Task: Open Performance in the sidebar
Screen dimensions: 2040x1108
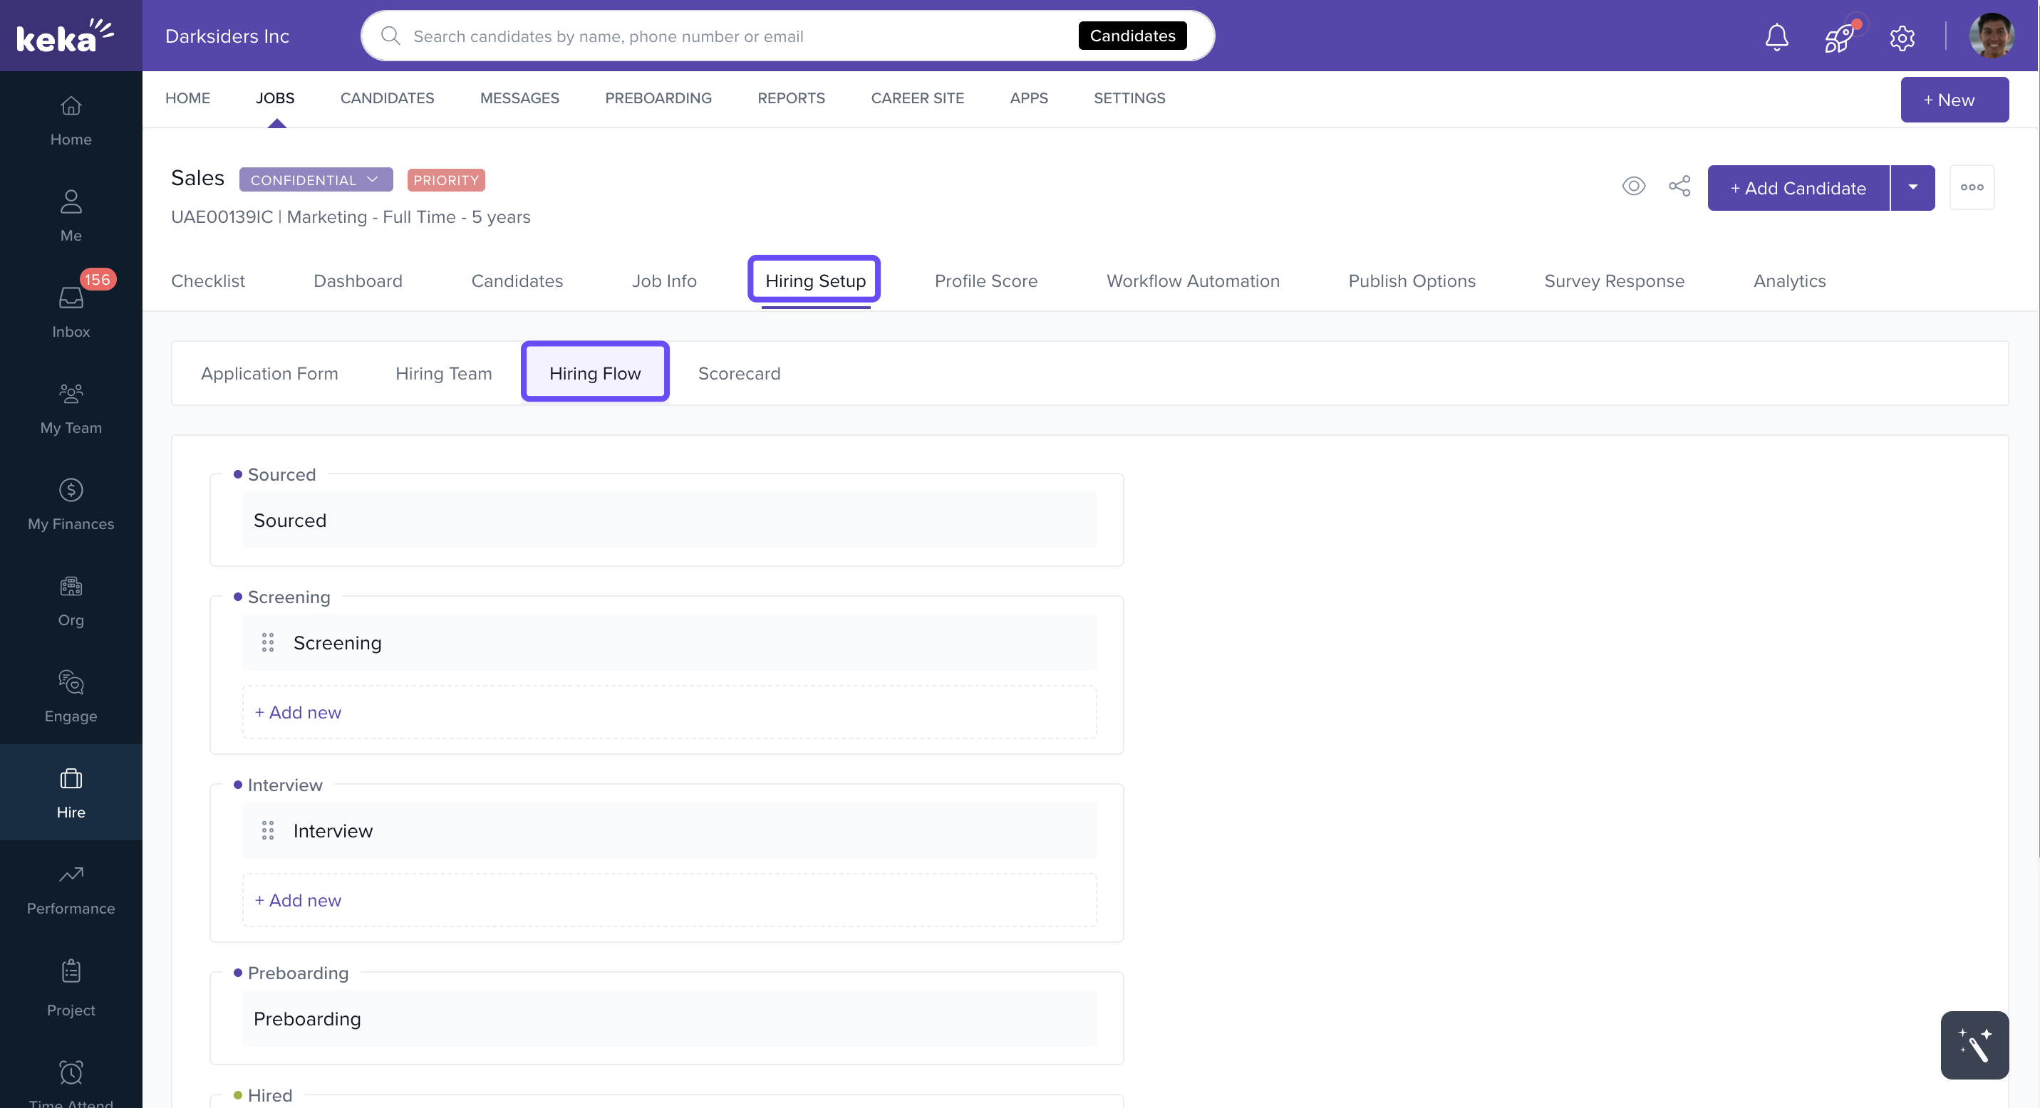Action: pos(71,888)
